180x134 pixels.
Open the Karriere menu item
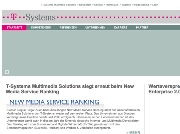click(121, 28)
